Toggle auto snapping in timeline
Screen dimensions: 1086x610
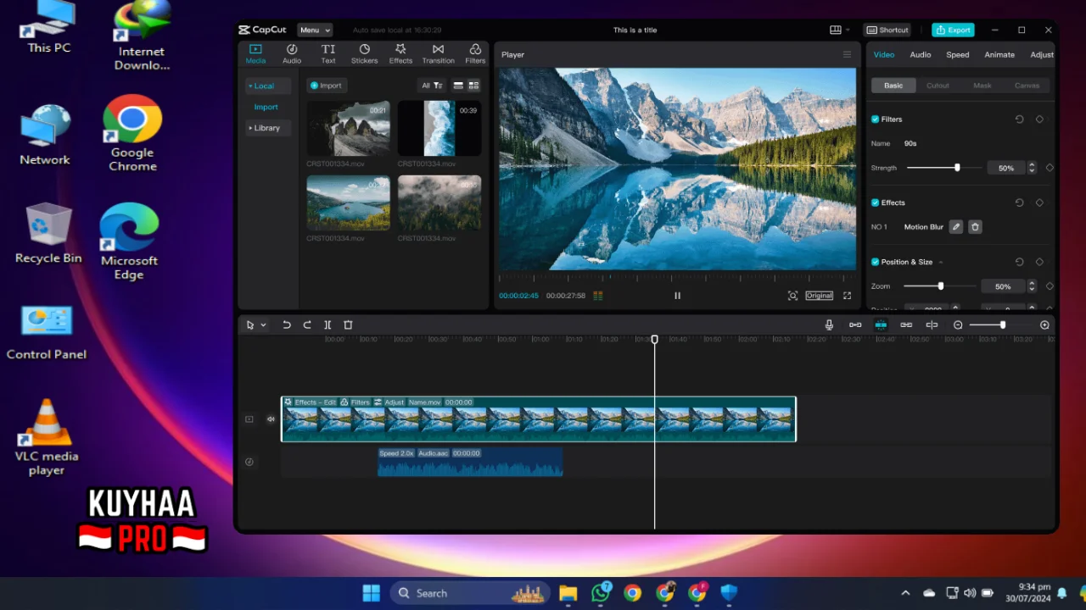881,325
